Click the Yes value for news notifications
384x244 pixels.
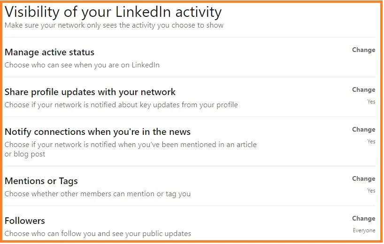click(x=371, y=141)
